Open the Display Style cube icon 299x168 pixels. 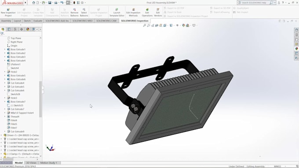pyautogui.click(x=171, y=25)
